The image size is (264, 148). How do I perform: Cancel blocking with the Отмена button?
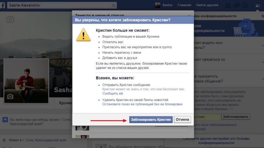pos(182,120)
